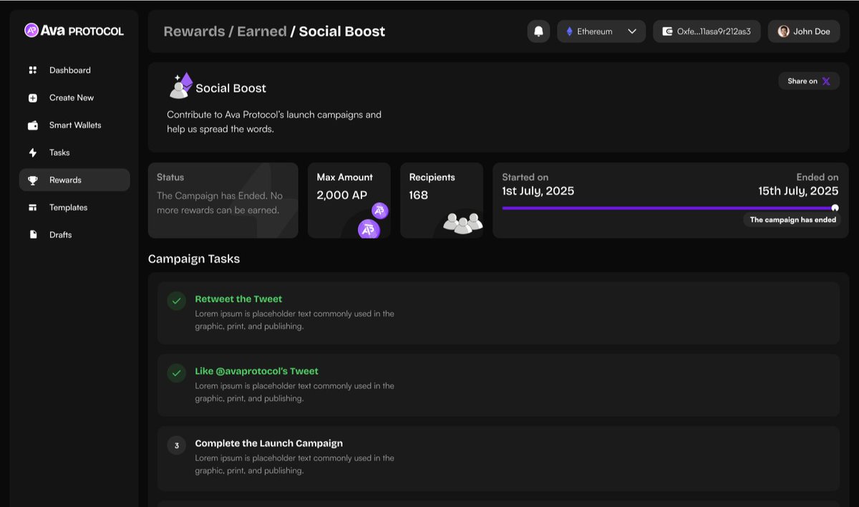Open the John Doe account menu
859x507 pixels.
[803, 32]
